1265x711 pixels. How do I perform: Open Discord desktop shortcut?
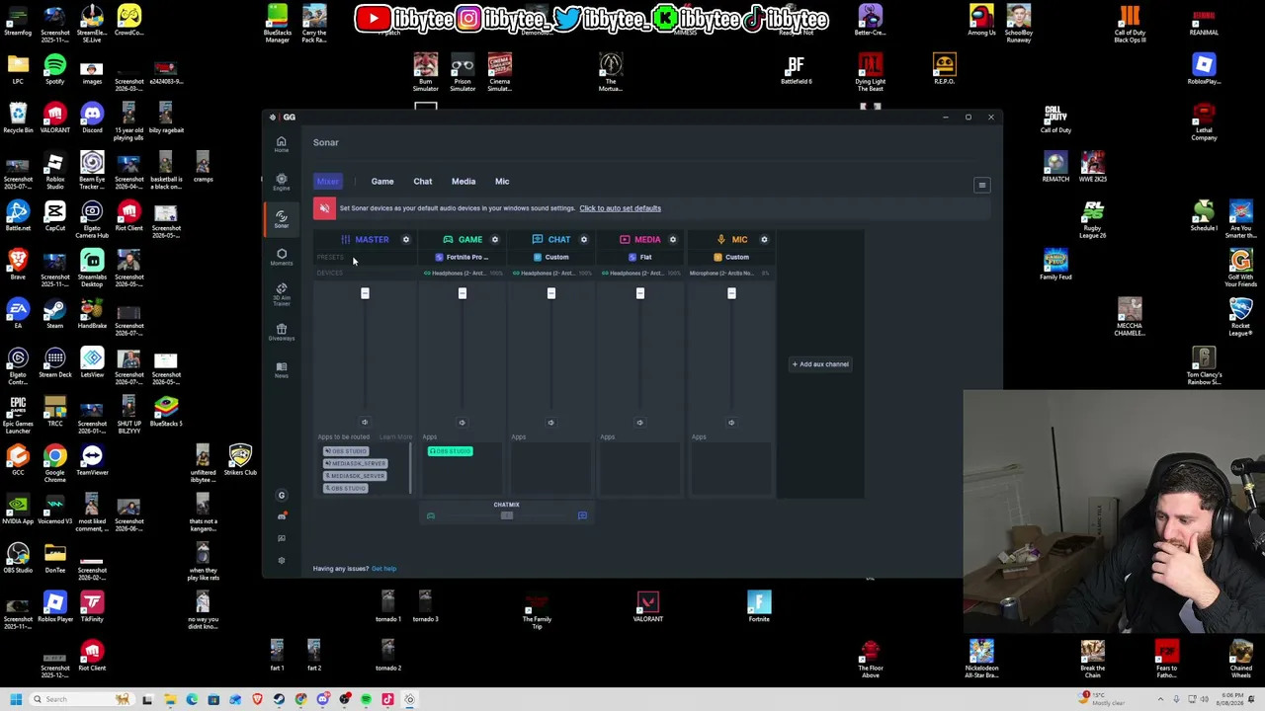92,118
